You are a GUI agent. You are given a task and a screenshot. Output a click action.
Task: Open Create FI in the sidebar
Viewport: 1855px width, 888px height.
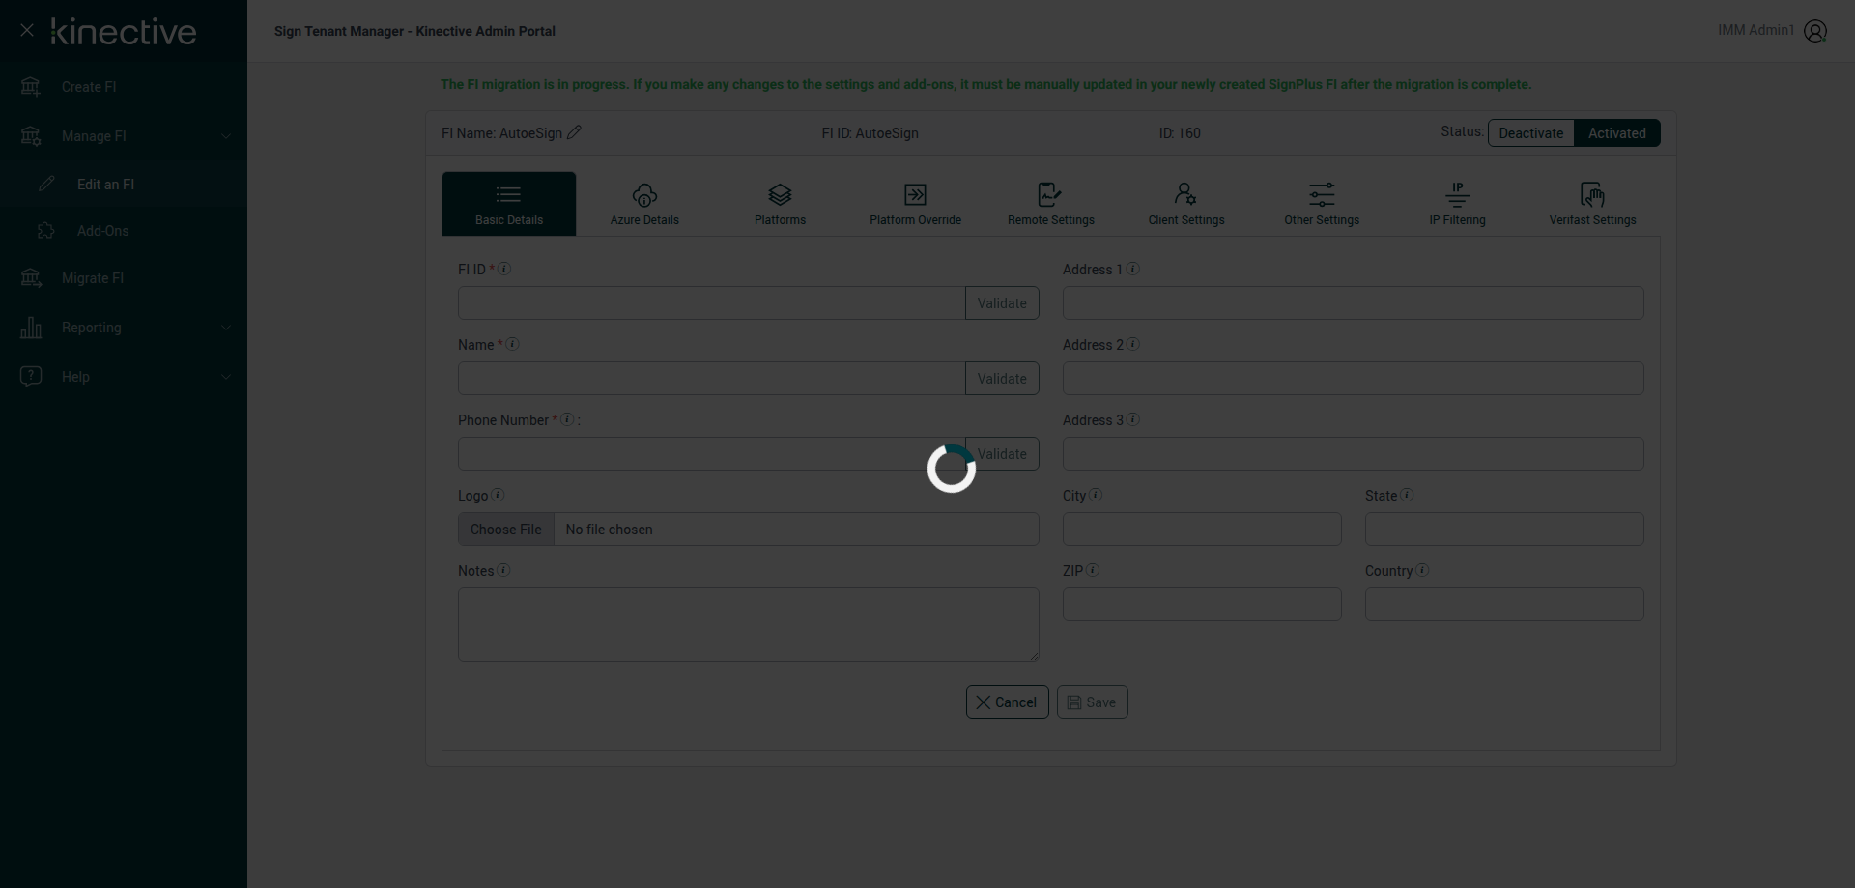(x=124, y=87)
